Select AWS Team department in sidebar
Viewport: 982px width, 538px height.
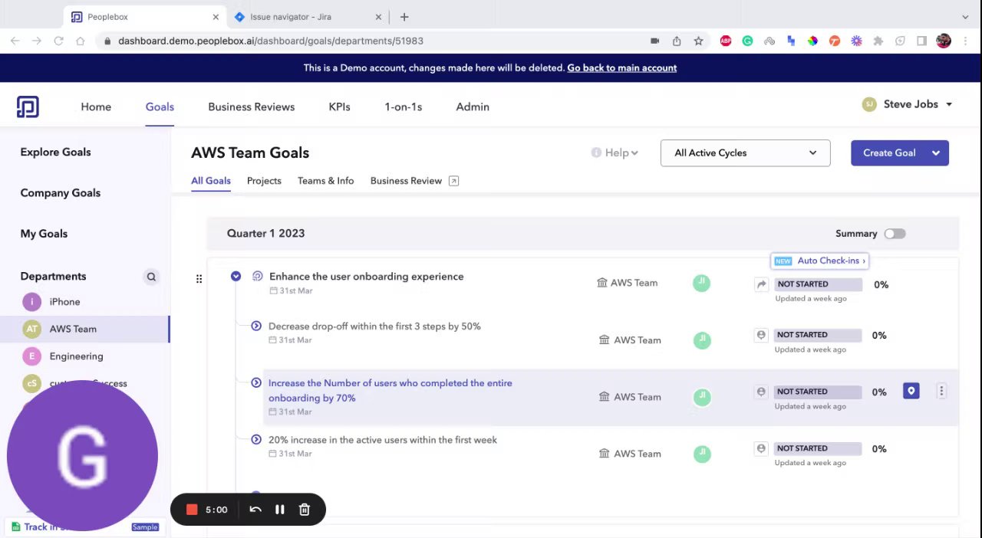click(84, 329)
